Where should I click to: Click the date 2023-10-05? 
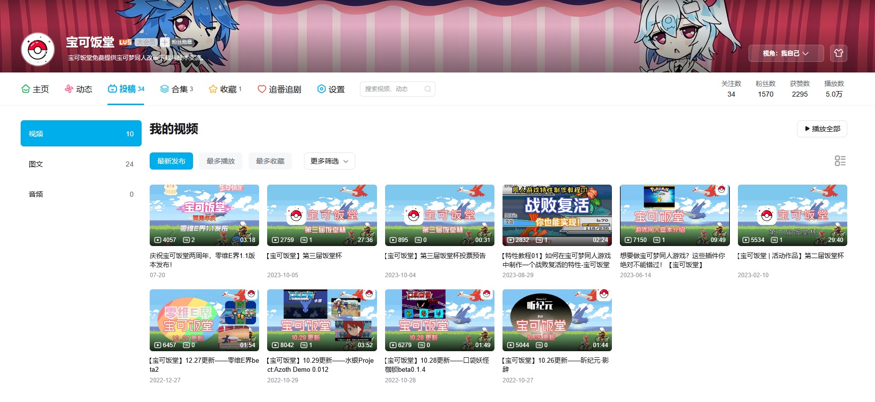(283, 275)
